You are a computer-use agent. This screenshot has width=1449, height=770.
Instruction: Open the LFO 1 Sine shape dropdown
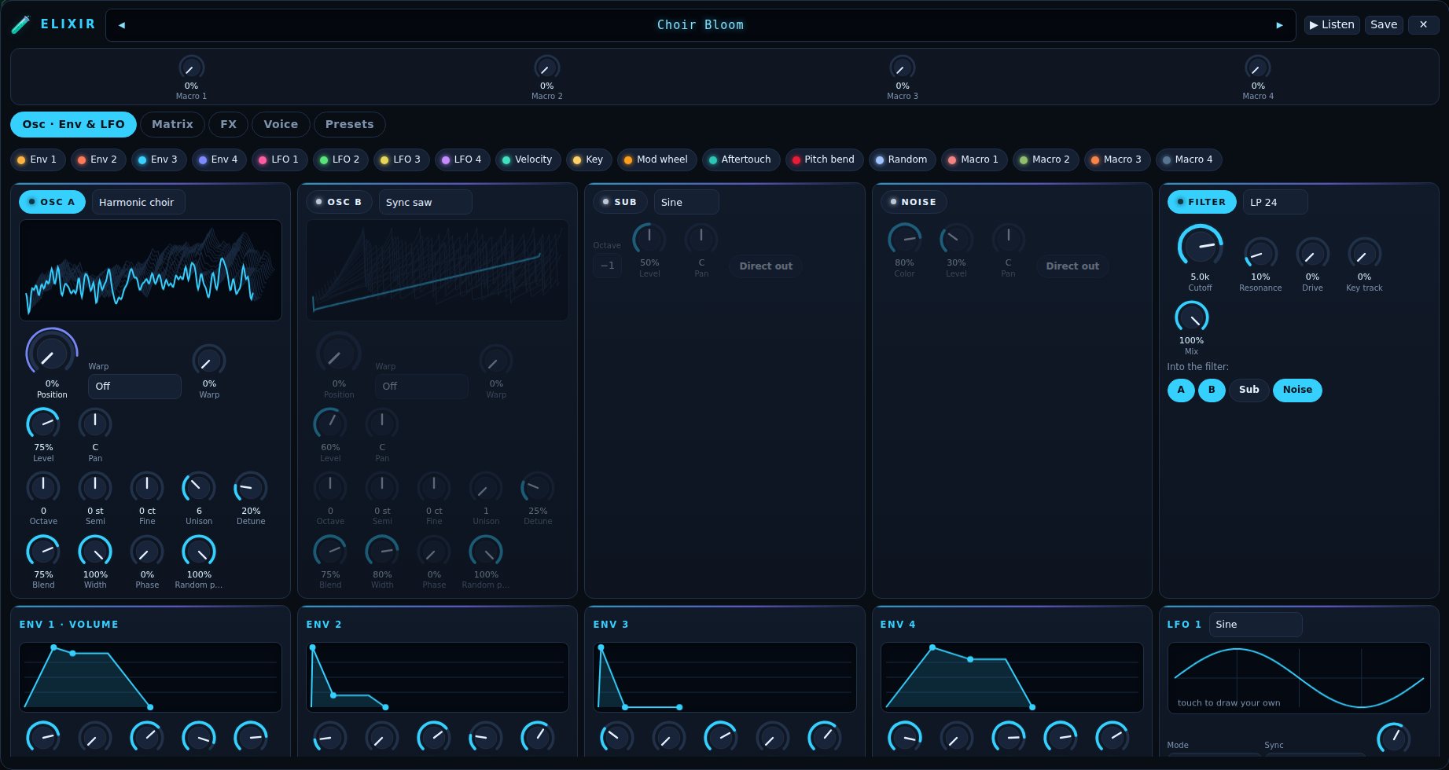[x=1256, y=625]
